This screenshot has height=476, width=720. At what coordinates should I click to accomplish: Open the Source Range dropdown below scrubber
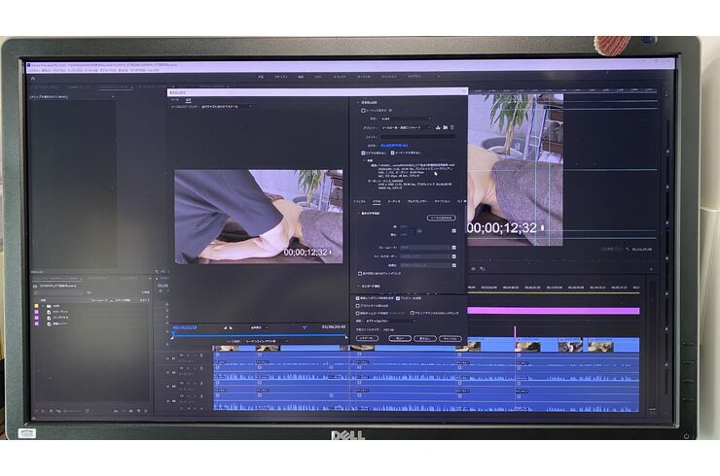[x=267, y=342]
